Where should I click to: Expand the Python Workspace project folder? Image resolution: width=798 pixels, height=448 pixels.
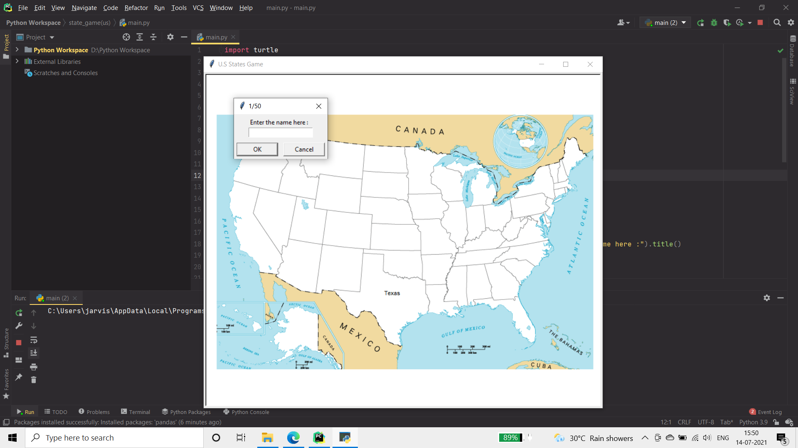(17, 50)
